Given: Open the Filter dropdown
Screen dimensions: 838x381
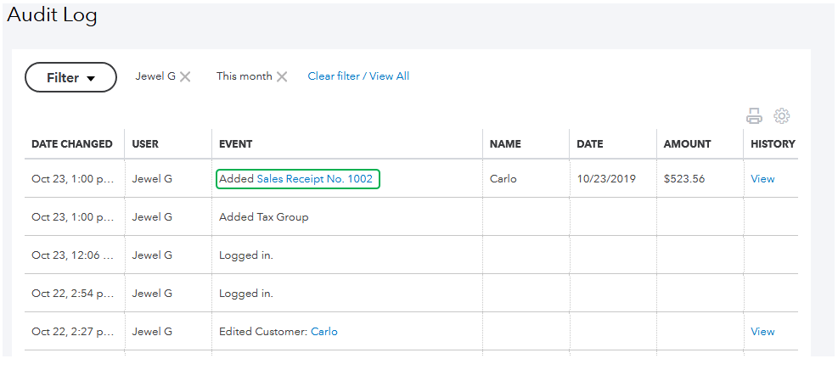Looking at the screenshot, I should click(70, 77).
